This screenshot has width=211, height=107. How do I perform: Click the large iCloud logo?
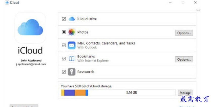click(30, 28)
